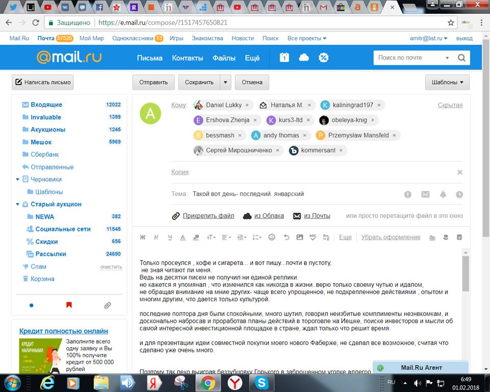Toggle italic (К) formatting

(156, 237)
